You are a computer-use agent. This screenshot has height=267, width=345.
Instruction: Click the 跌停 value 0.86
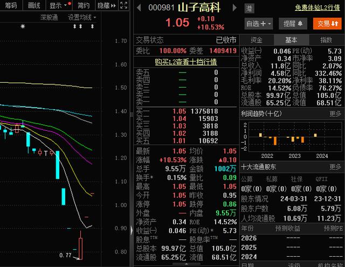pyautogui.click(x=230, y=204)
